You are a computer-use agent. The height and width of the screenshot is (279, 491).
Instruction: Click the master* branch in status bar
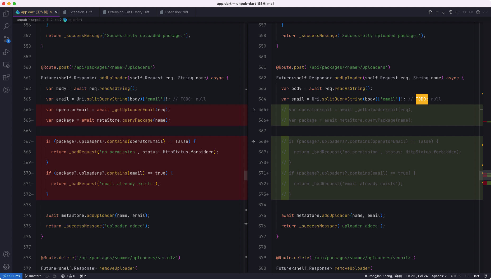click(x=33, y=276)
